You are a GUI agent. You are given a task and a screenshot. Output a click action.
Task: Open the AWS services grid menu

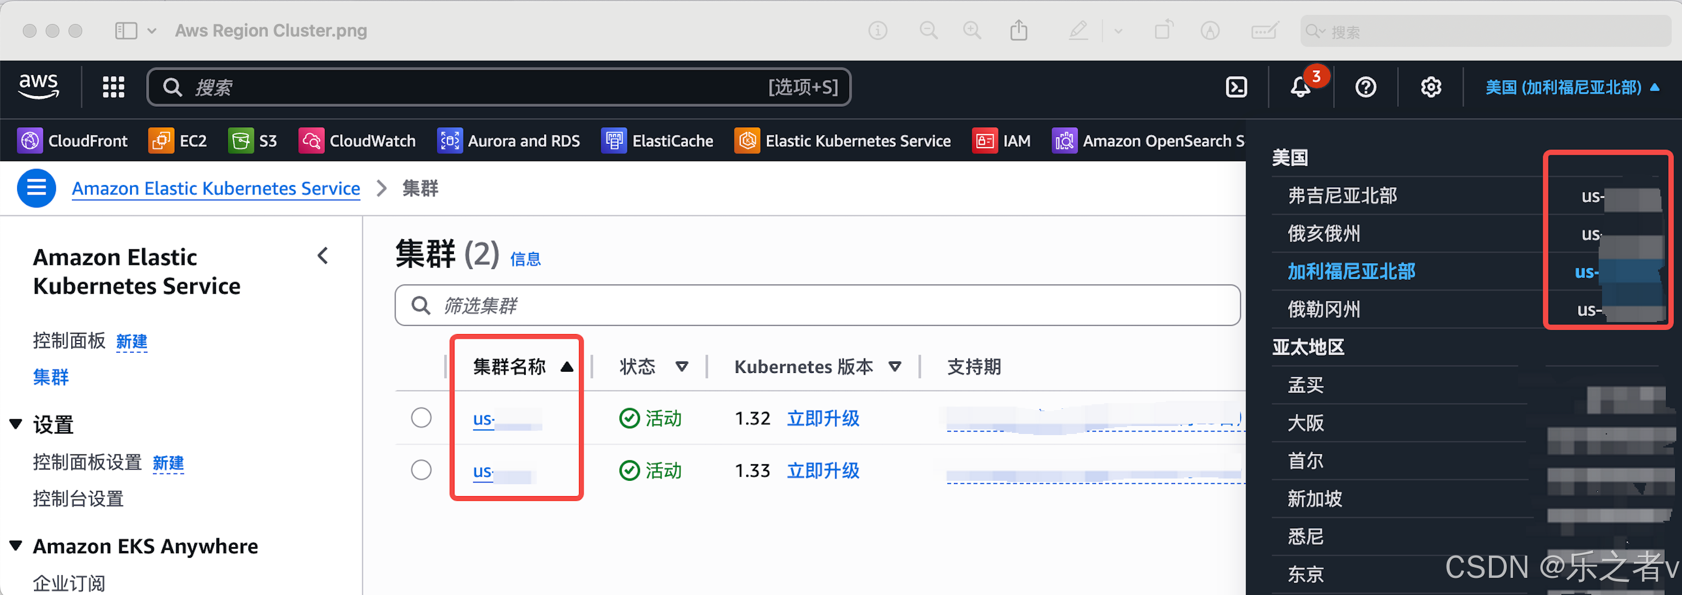pyautogui.click(x=114, y=87)
